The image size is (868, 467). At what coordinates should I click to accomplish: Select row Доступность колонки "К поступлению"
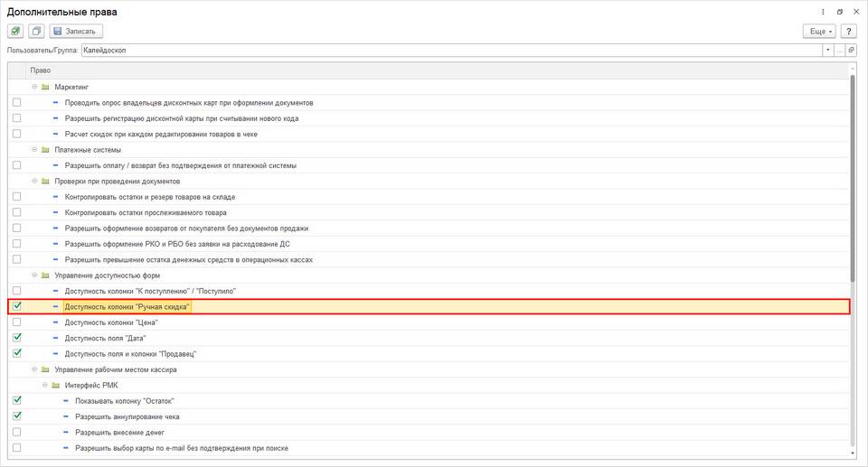[x=429, y=291]
